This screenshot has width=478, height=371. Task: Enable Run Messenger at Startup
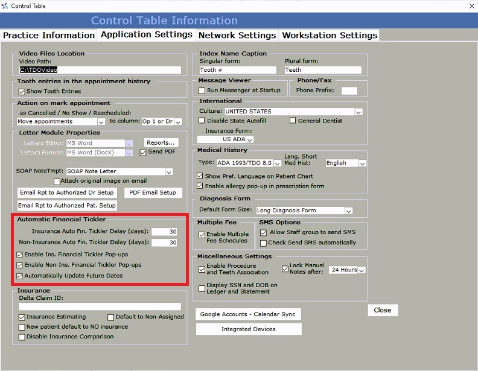coord(203,90)
